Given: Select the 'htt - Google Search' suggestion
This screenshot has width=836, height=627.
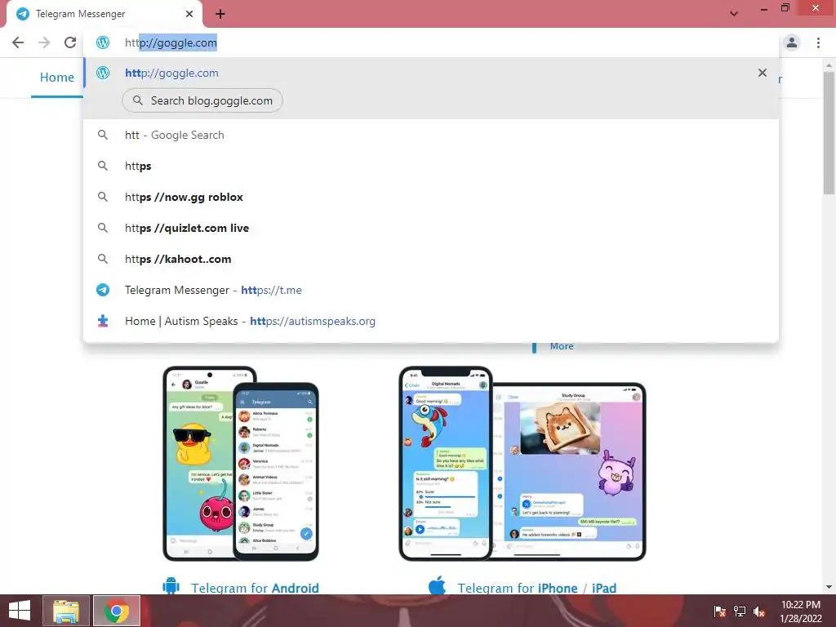Looking at the screenshot, I should (431, 135).
